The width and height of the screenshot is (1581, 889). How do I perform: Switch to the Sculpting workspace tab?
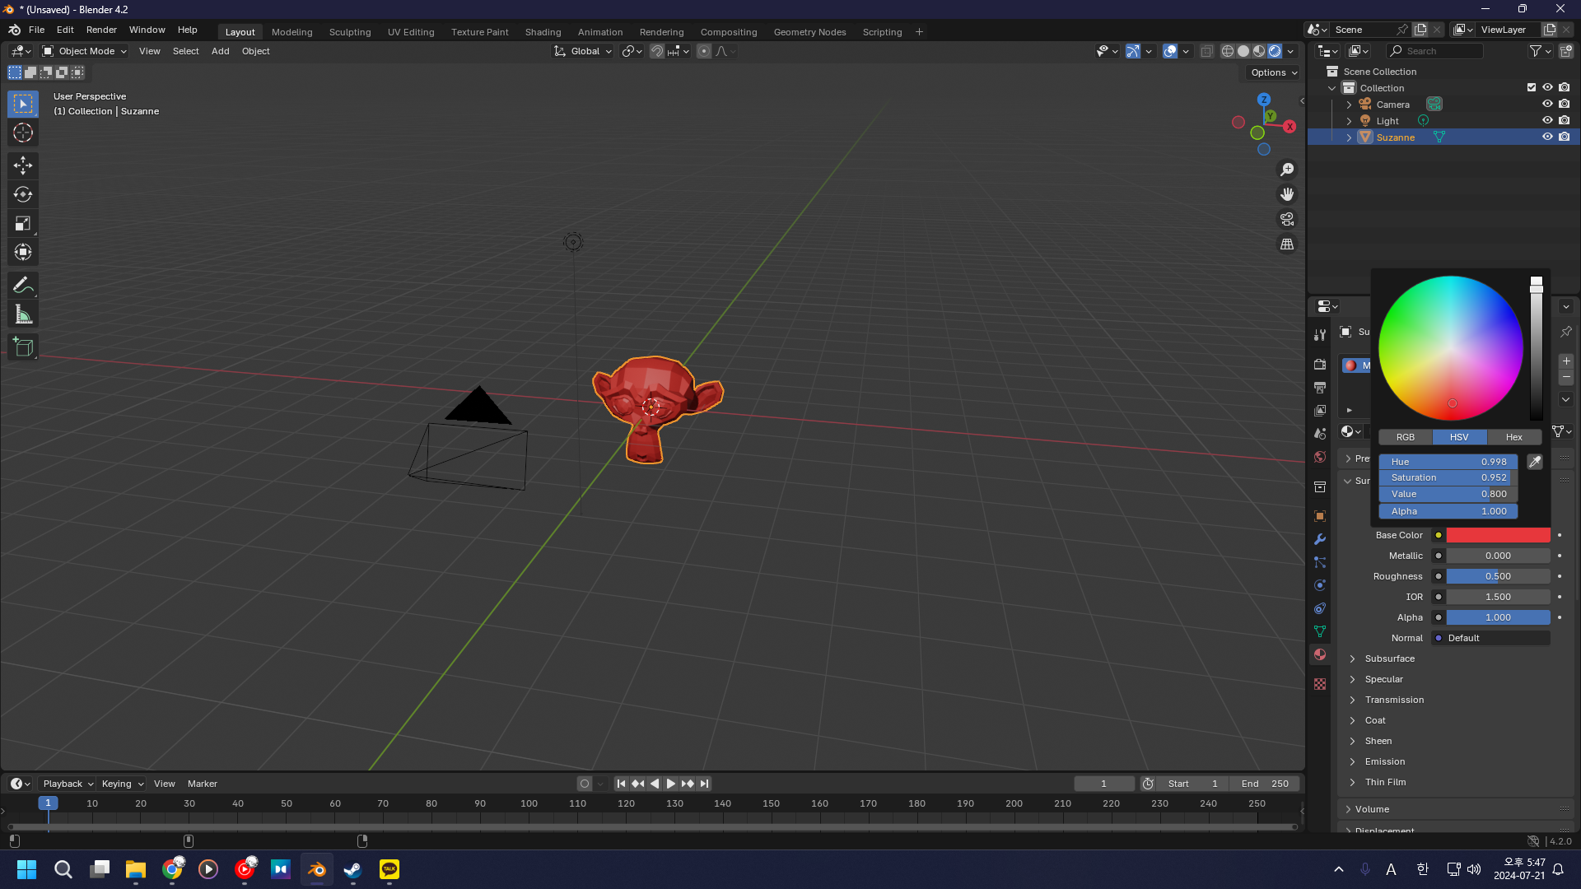tap(350, 32)
